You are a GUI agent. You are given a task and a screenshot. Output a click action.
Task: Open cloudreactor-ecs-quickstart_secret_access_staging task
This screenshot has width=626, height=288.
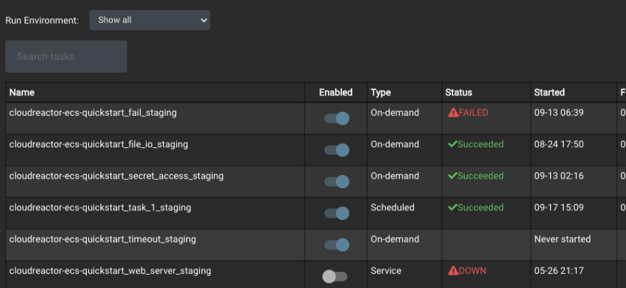(x=116, y=176)
